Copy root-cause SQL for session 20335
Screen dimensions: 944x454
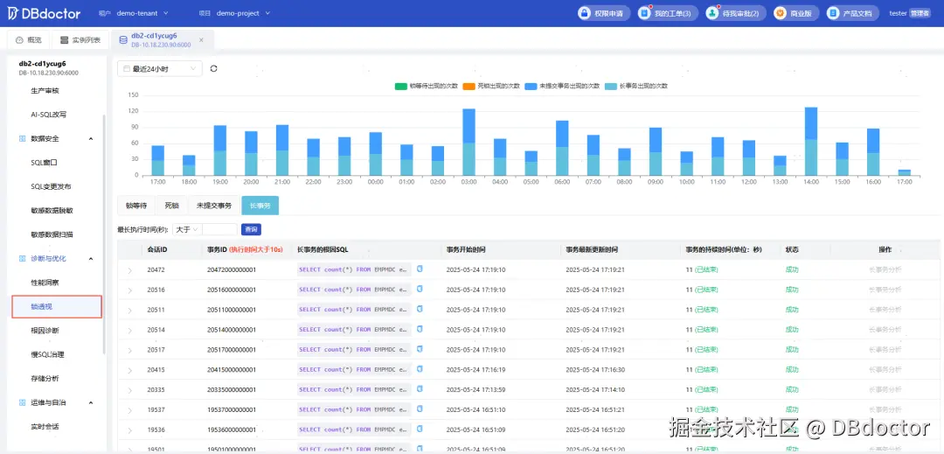point(420,389)
